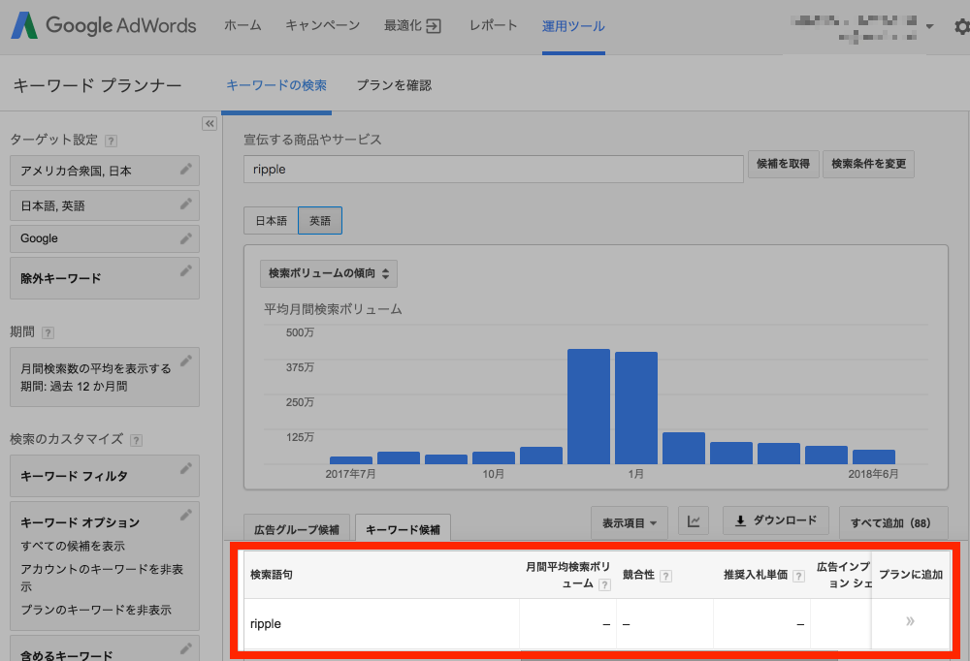970x661 pixels.
Task: Open キャンペーン in top navigation
Action: 322,25
